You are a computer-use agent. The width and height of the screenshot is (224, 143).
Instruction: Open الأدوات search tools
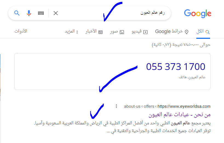point(21,31)
